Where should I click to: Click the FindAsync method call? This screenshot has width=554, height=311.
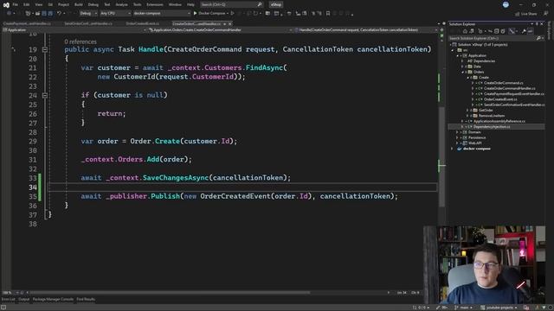264,67
